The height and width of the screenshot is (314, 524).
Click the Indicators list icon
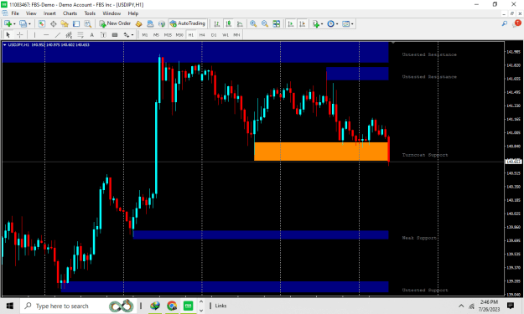click(x=316, y=23)
